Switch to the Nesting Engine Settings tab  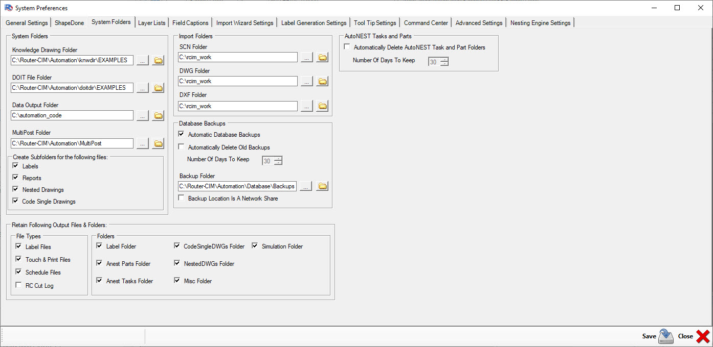point(540,22)
